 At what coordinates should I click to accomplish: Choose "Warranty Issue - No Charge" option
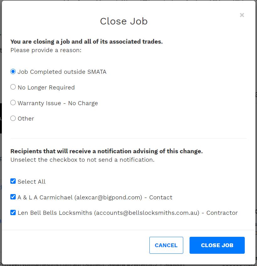click(x=13, y=102)
